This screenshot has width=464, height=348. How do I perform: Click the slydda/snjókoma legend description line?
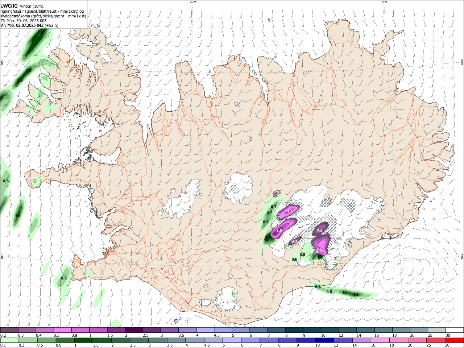click(x=43, y=16)
